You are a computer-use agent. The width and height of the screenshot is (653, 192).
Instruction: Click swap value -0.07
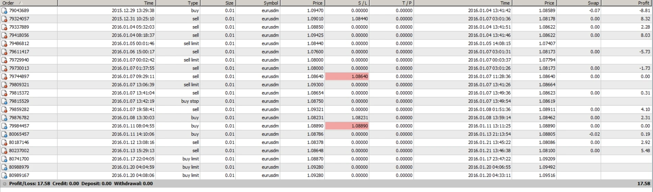coord(594,11)
